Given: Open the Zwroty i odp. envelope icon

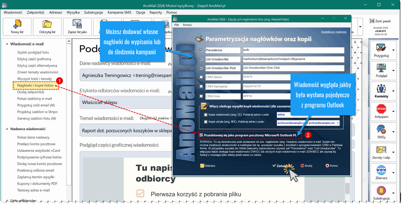Looking at the screenshot, I should pos(382,150).
